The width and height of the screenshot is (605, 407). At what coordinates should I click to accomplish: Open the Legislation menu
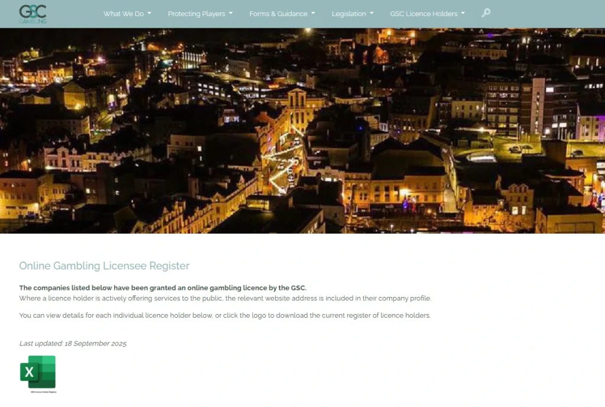pos(349,14)
